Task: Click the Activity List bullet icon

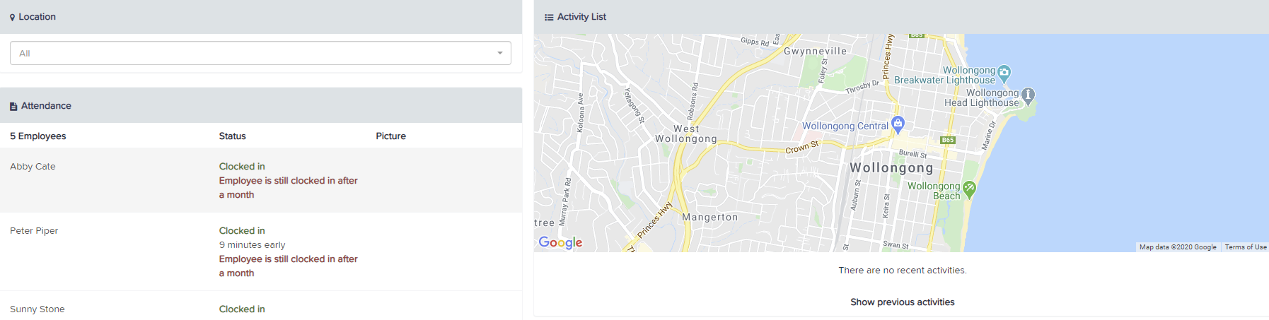Action: [549, 17]
